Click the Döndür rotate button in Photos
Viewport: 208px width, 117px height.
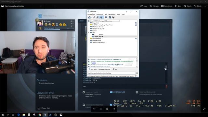[x=198, y=6]
